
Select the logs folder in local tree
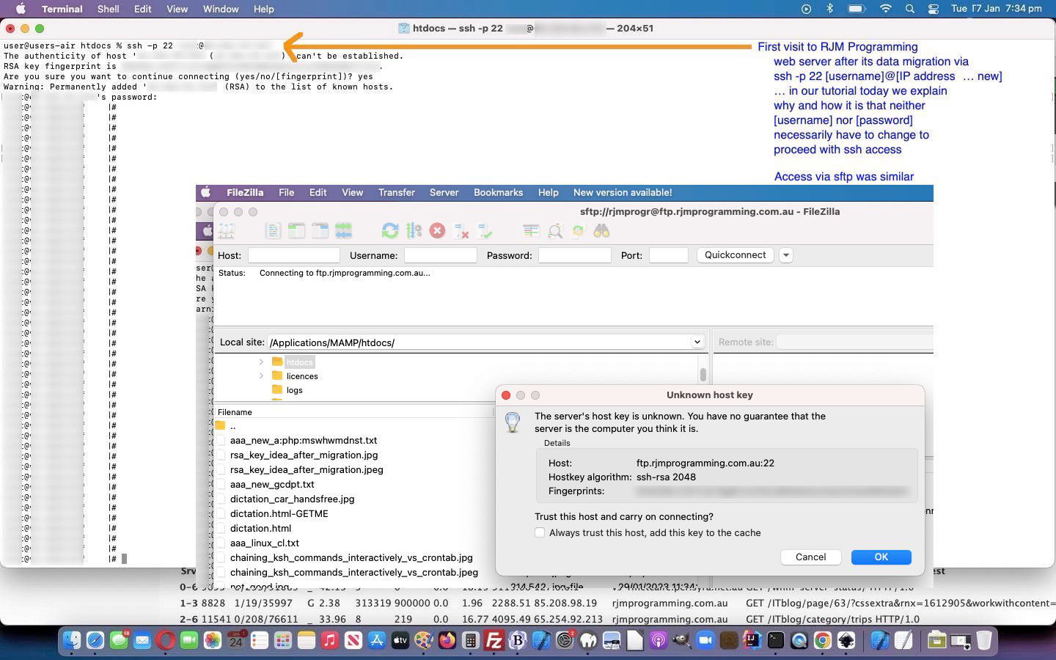pos(294,390)
